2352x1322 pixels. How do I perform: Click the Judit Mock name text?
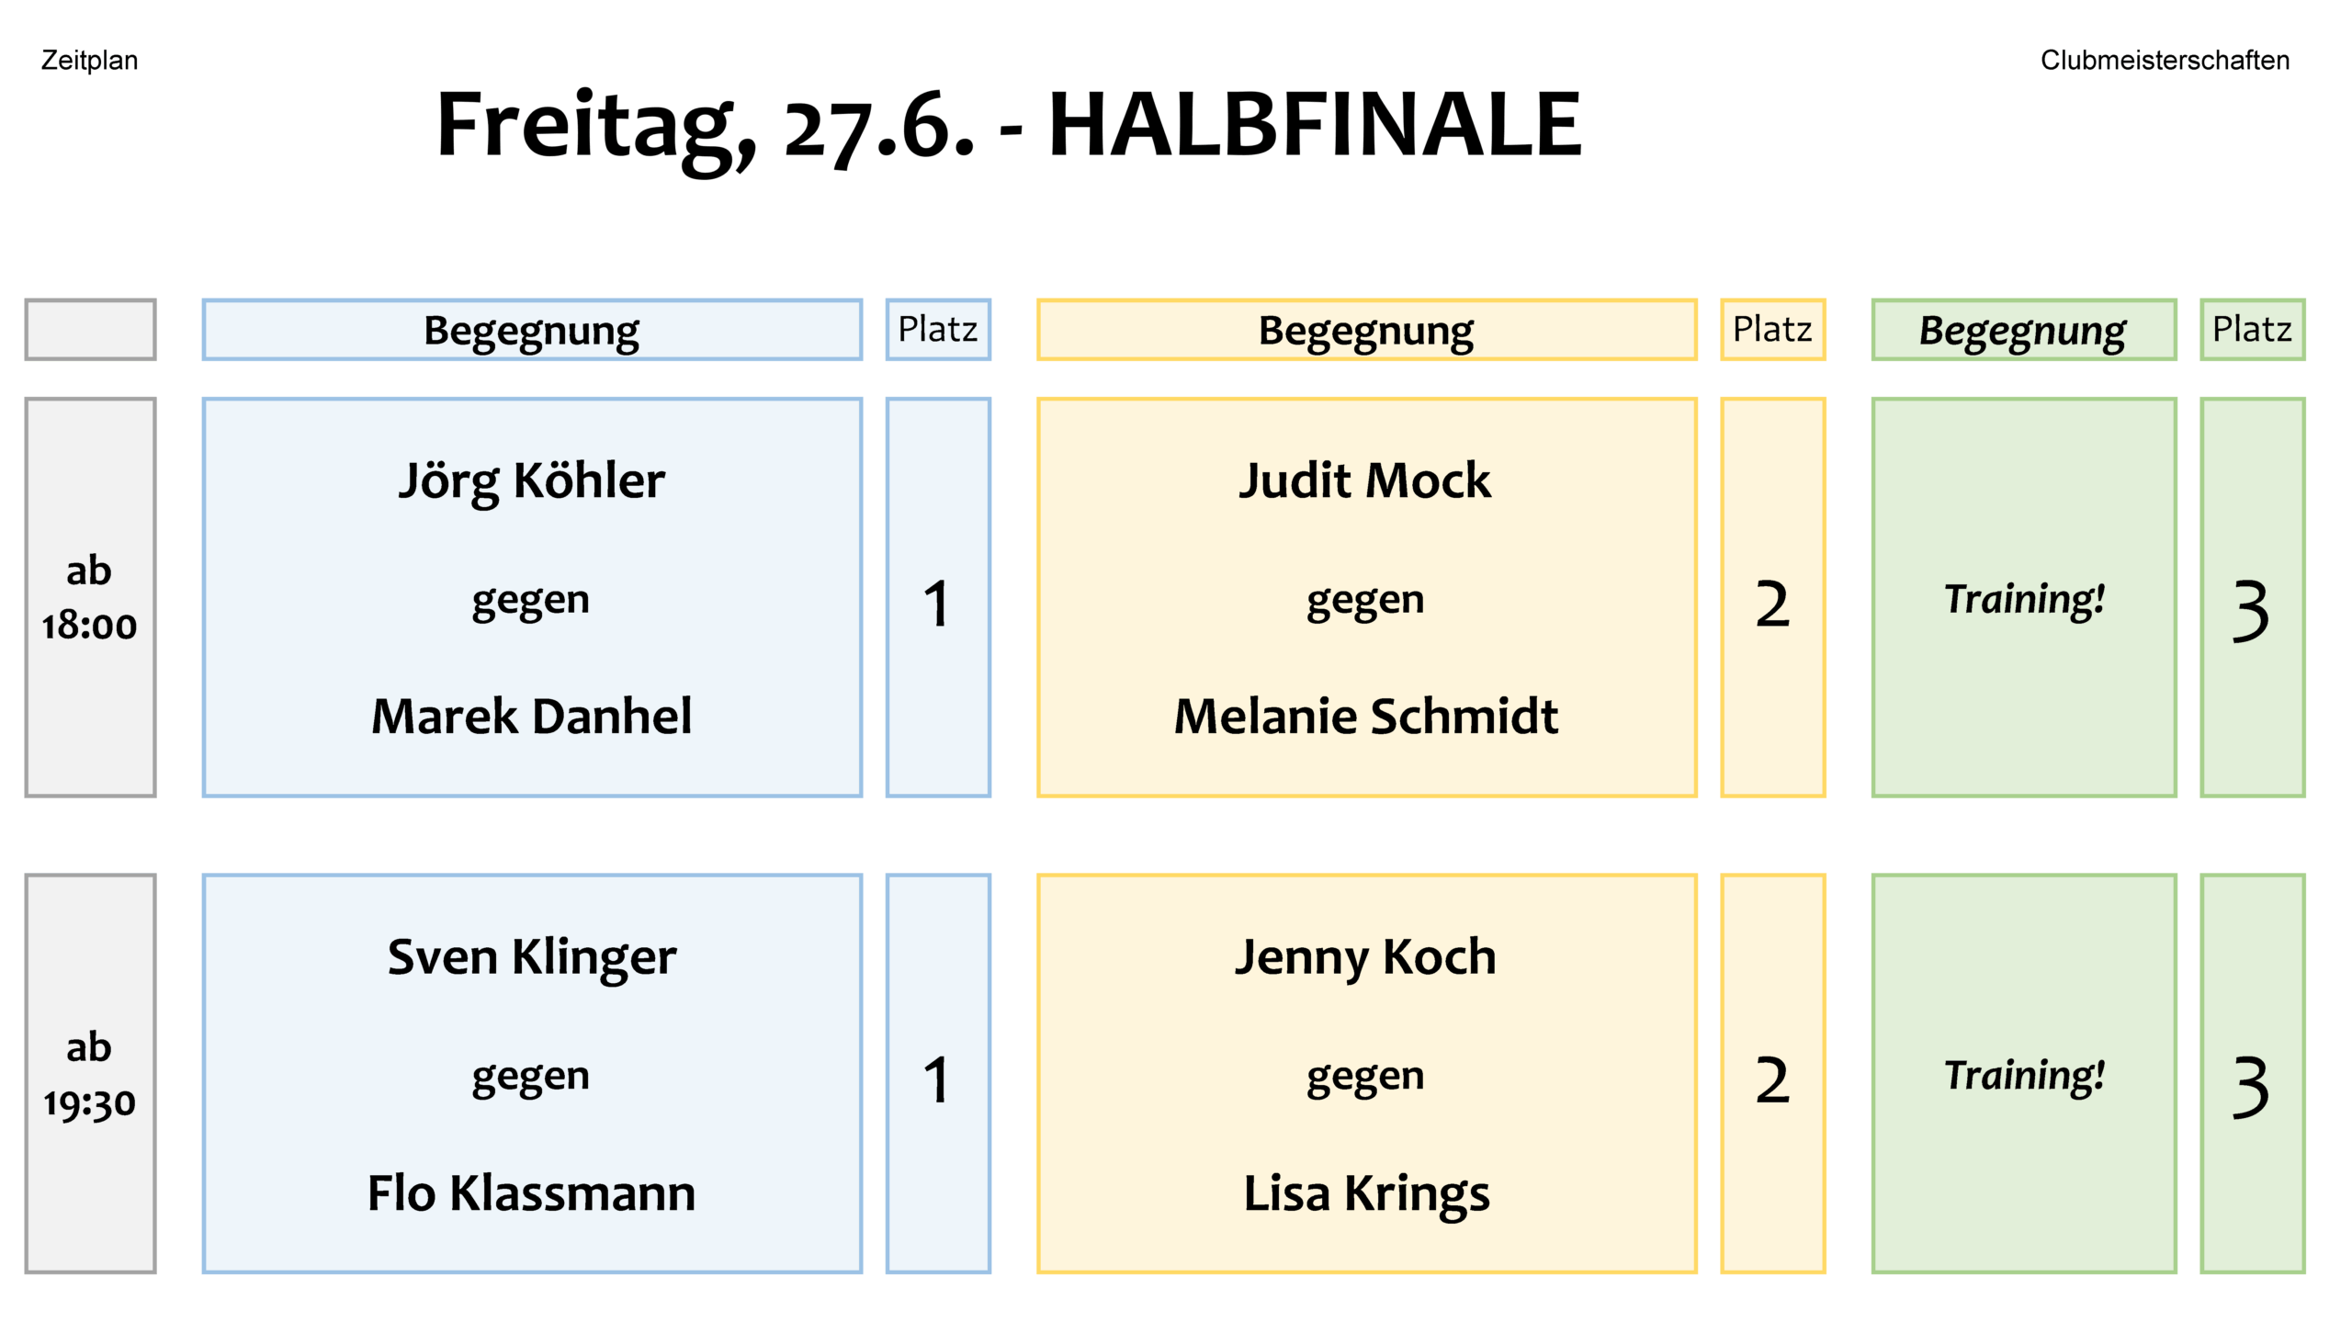point(1365,480)
